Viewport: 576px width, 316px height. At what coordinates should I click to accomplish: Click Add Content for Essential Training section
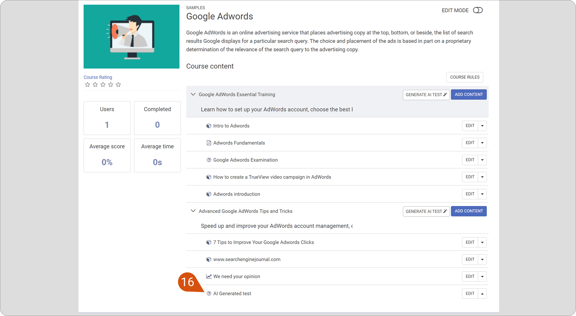469,94
